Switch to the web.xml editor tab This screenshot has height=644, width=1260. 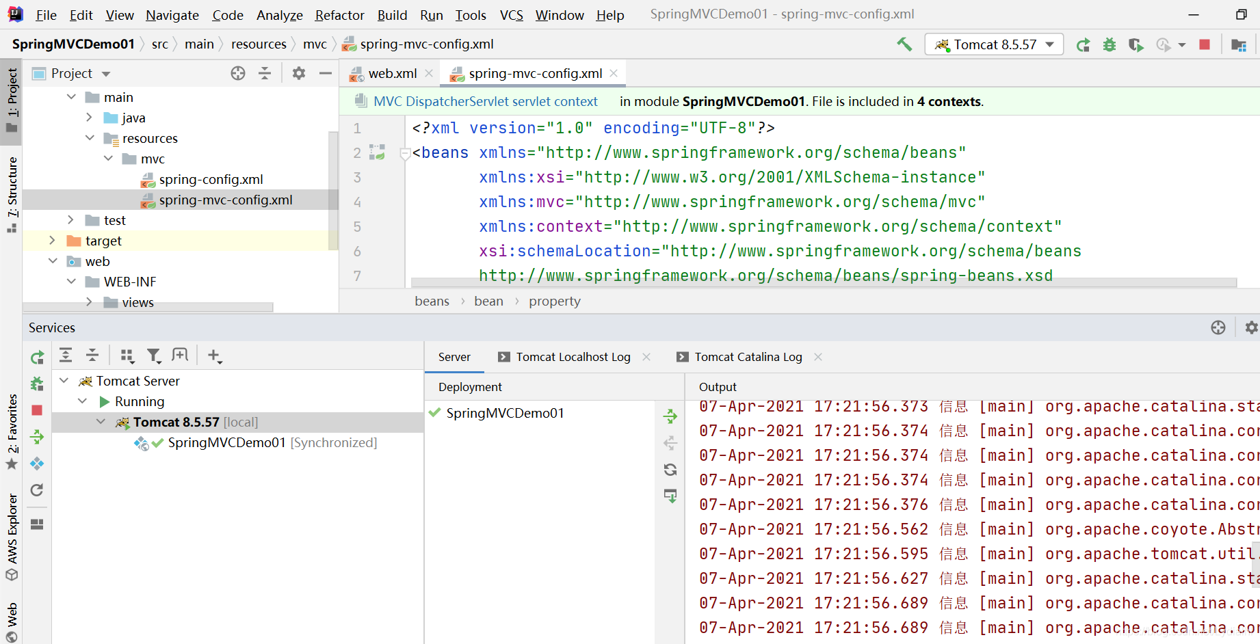coord(392,73)
